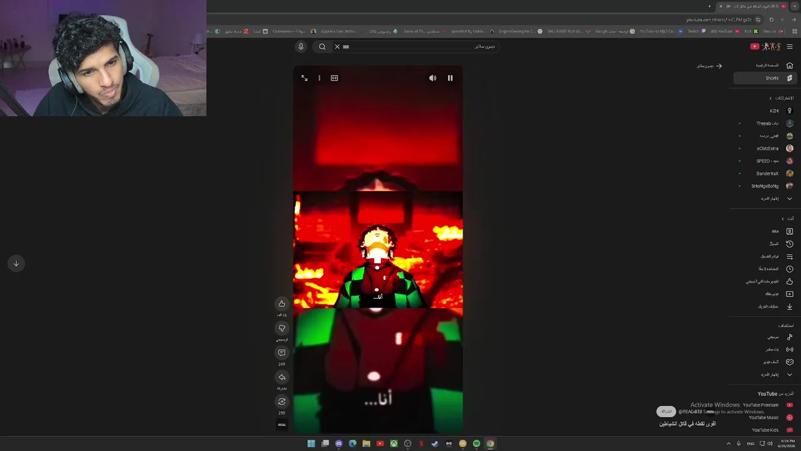This screenshot has width=801, height=451.
Task: Open Theyab subscription channel
Action: [x=767, y=123]
